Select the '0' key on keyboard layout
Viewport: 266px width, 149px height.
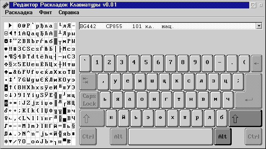(207, 63)
